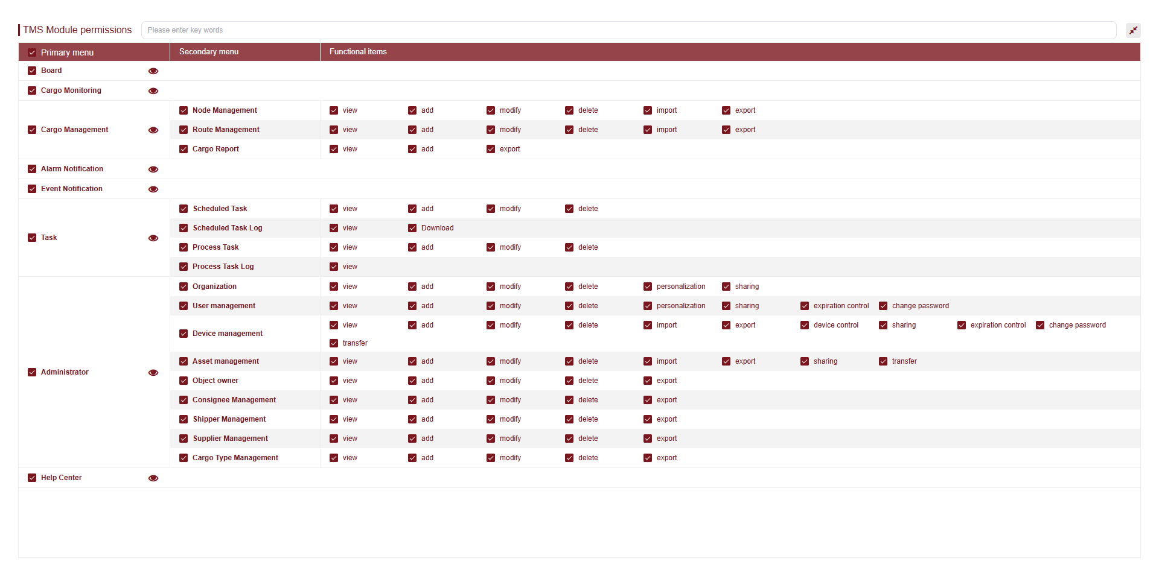Viewport: 1159px width, 570px height.
Task: Click the eye icon next to Event Notification
Action: [153, 189]
